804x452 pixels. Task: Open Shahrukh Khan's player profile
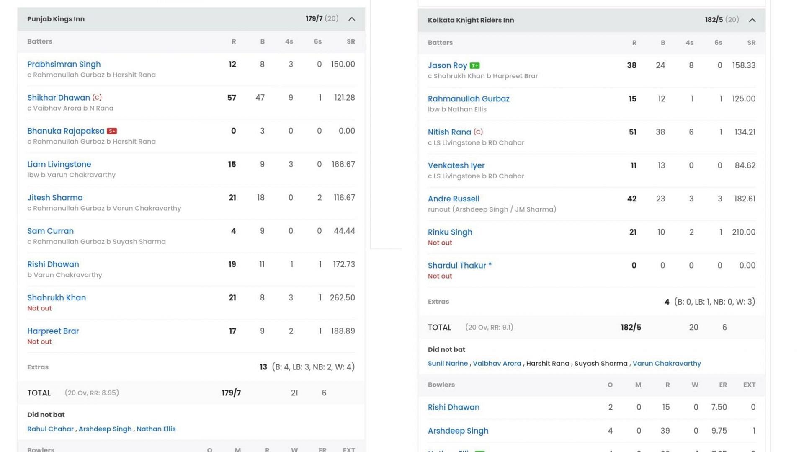click(57, 298)
